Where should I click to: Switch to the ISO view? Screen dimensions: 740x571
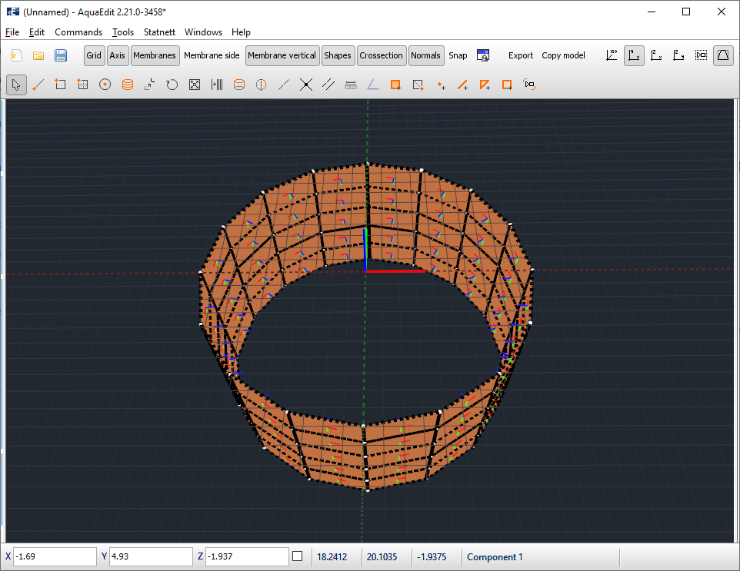[x=612, y=55]
